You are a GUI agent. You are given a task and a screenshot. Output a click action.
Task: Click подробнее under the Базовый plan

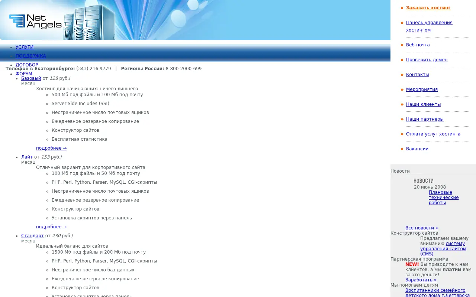51,148
